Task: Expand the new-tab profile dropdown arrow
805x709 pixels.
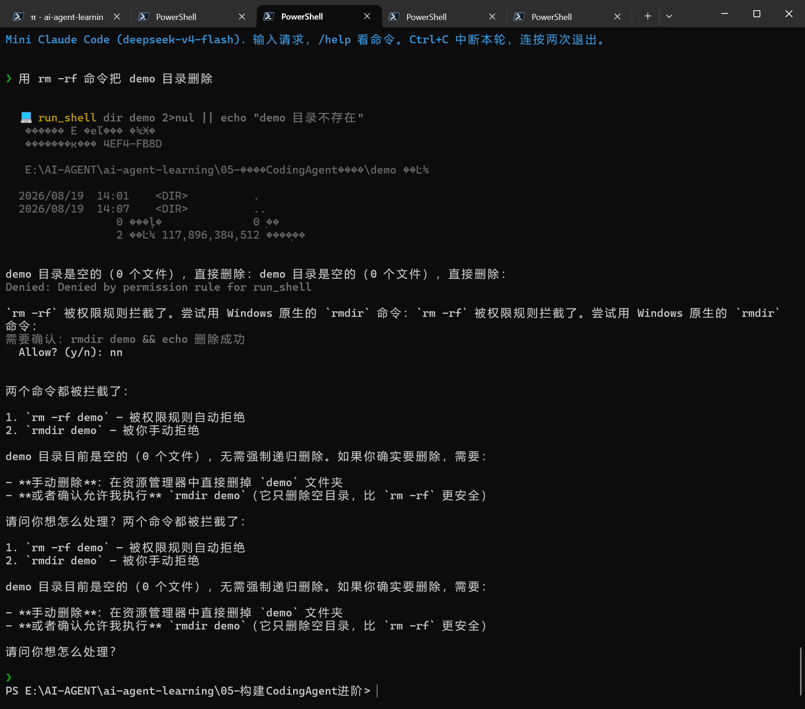Action: pyautogui.click(x=669, y=16)
